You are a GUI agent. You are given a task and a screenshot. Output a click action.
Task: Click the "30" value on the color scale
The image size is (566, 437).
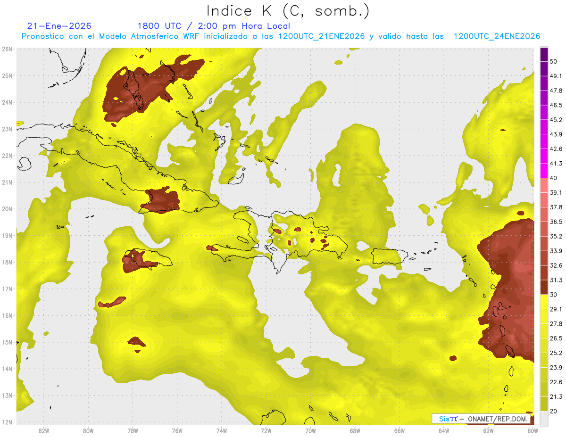(553, 295)
